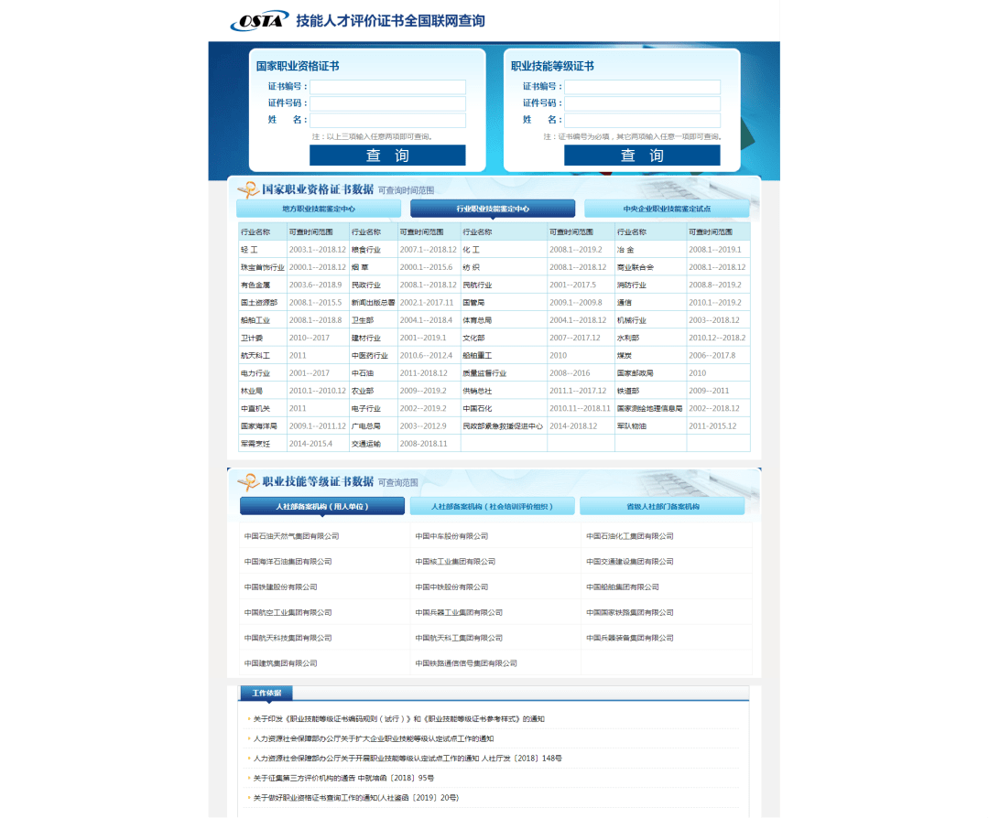The image size is (989, 818).
Task: Click the 轻工 industry cell
Action: (x=263, y=250)
